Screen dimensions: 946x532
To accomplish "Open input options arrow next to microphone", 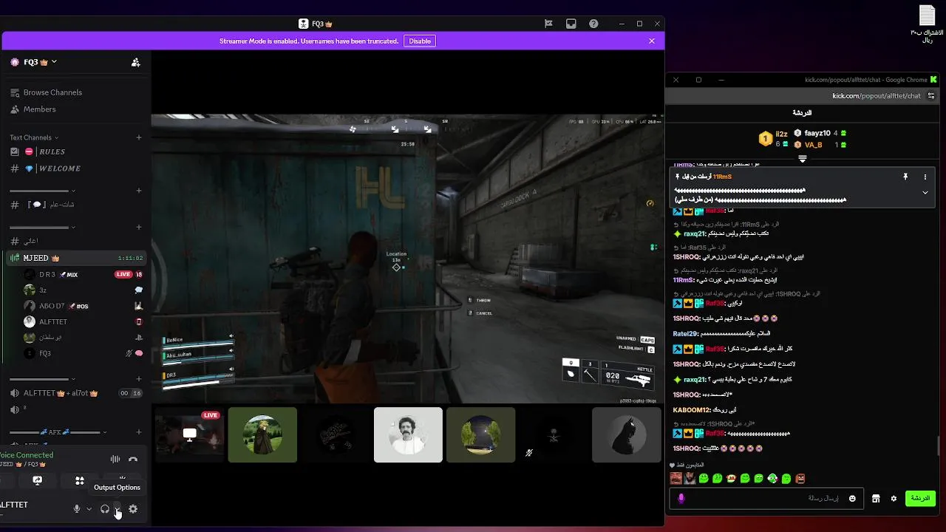I will coord(89,509).
